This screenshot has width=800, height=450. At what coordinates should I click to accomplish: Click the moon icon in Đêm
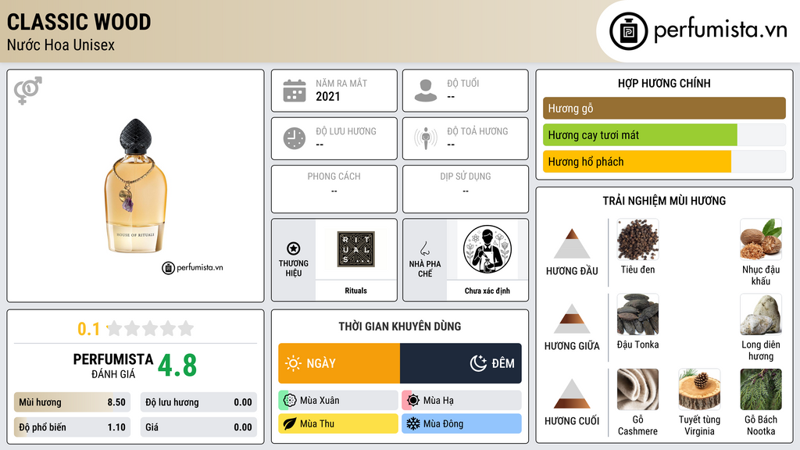[478, 363]
